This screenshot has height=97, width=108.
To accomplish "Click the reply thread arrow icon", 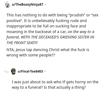I will [x=6, y=71].
